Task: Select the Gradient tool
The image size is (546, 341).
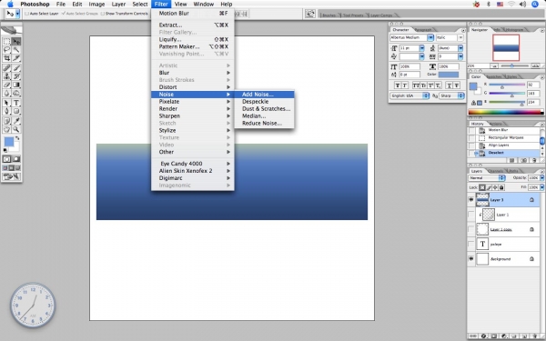Action: 16,85
